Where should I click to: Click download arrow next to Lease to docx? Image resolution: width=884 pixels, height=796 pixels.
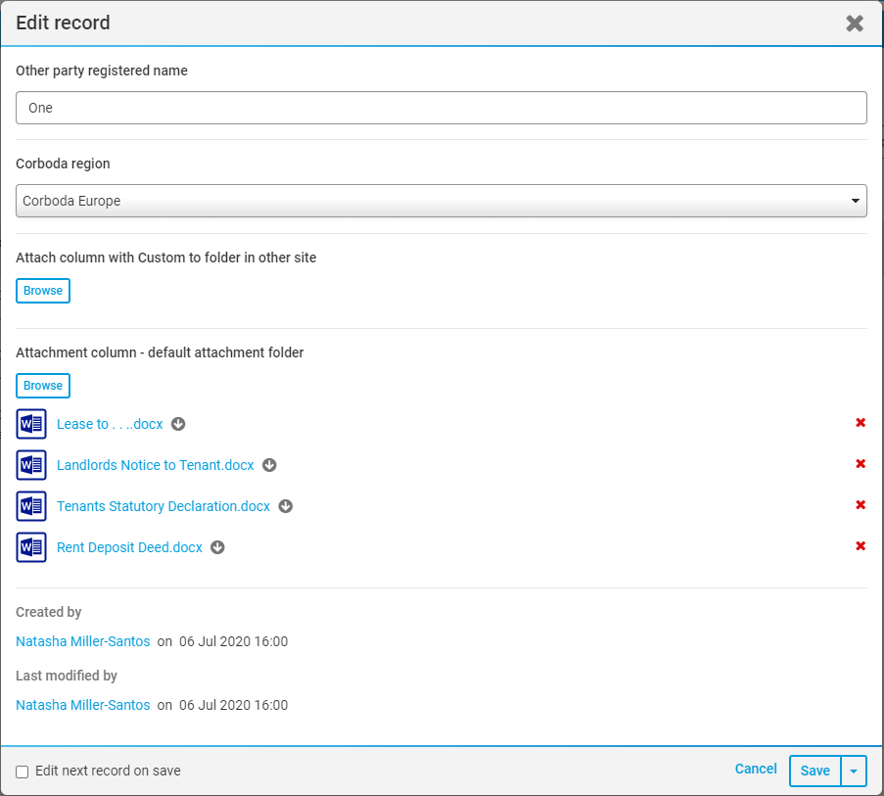pyautogui.click(x=178, y=424)
